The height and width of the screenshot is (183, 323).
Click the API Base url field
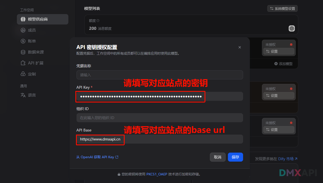click(160, 139)
